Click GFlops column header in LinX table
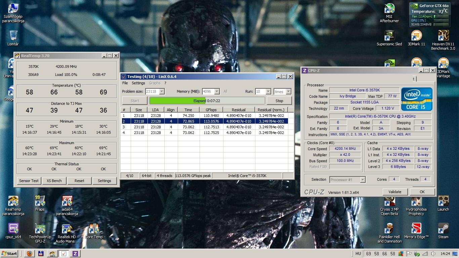This screenshot has height=258, width=459. click(211, 110)
